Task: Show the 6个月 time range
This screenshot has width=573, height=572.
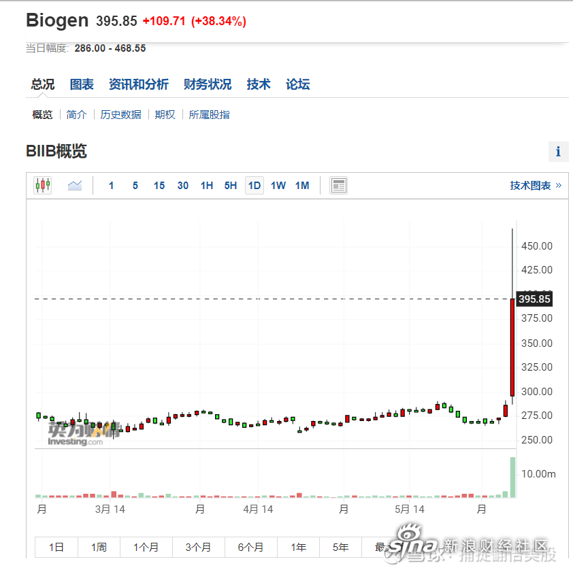Action: coord(250,547)
